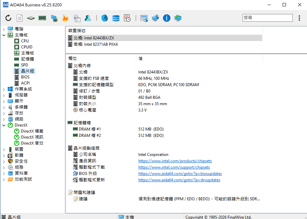
Task: Collapse the DirectX tree node
Action: click(4, 125)
